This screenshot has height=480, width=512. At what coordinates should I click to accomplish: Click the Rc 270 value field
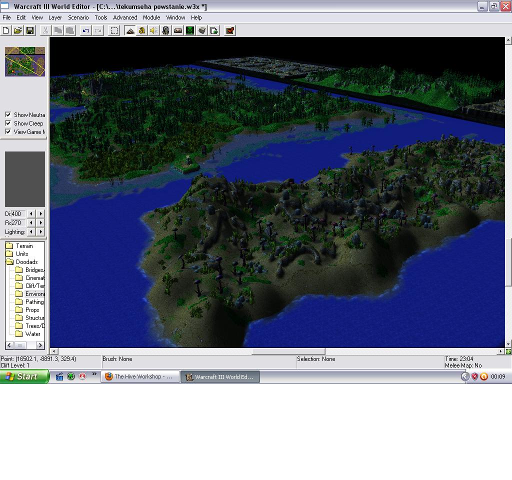pos(17,222)
